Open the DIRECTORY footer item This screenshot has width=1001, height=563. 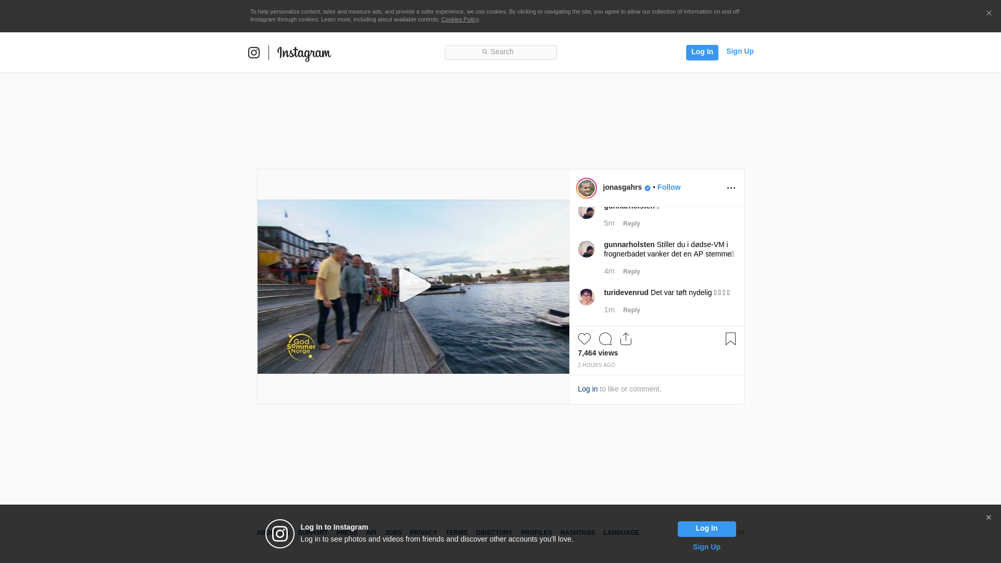[494, 533]
